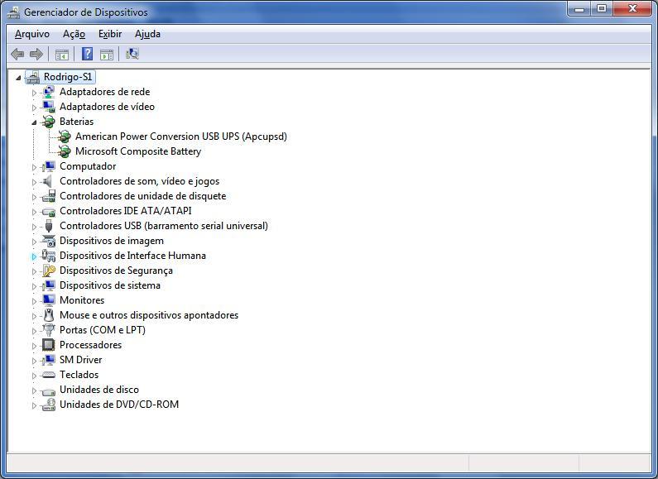Select the Monitores label
The image size is (658, 479).
(x=82, y=300)
